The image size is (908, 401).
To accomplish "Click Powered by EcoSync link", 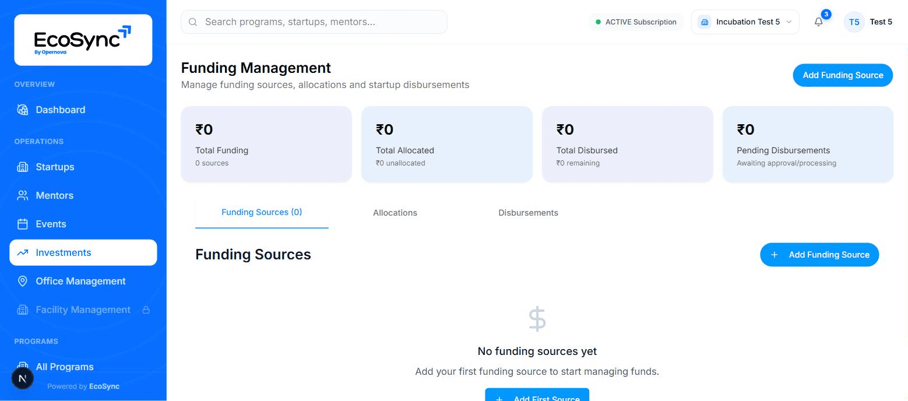I will tap(83, 386).
